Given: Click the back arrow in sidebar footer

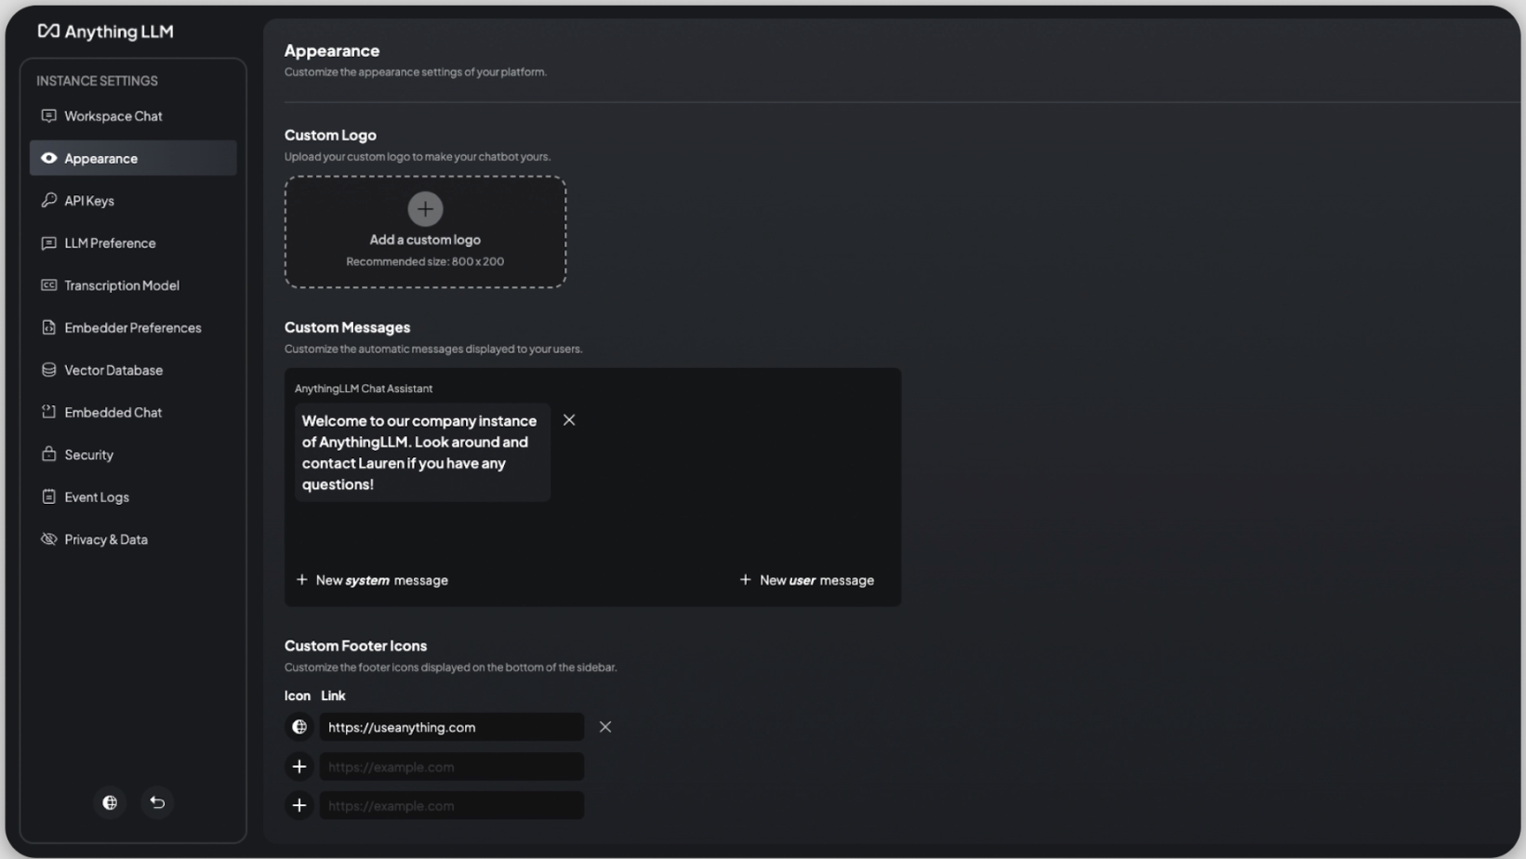Looking at the screenshot, I should (157, 802).
